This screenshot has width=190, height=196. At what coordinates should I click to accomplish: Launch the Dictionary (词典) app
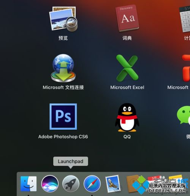[127, 18]
